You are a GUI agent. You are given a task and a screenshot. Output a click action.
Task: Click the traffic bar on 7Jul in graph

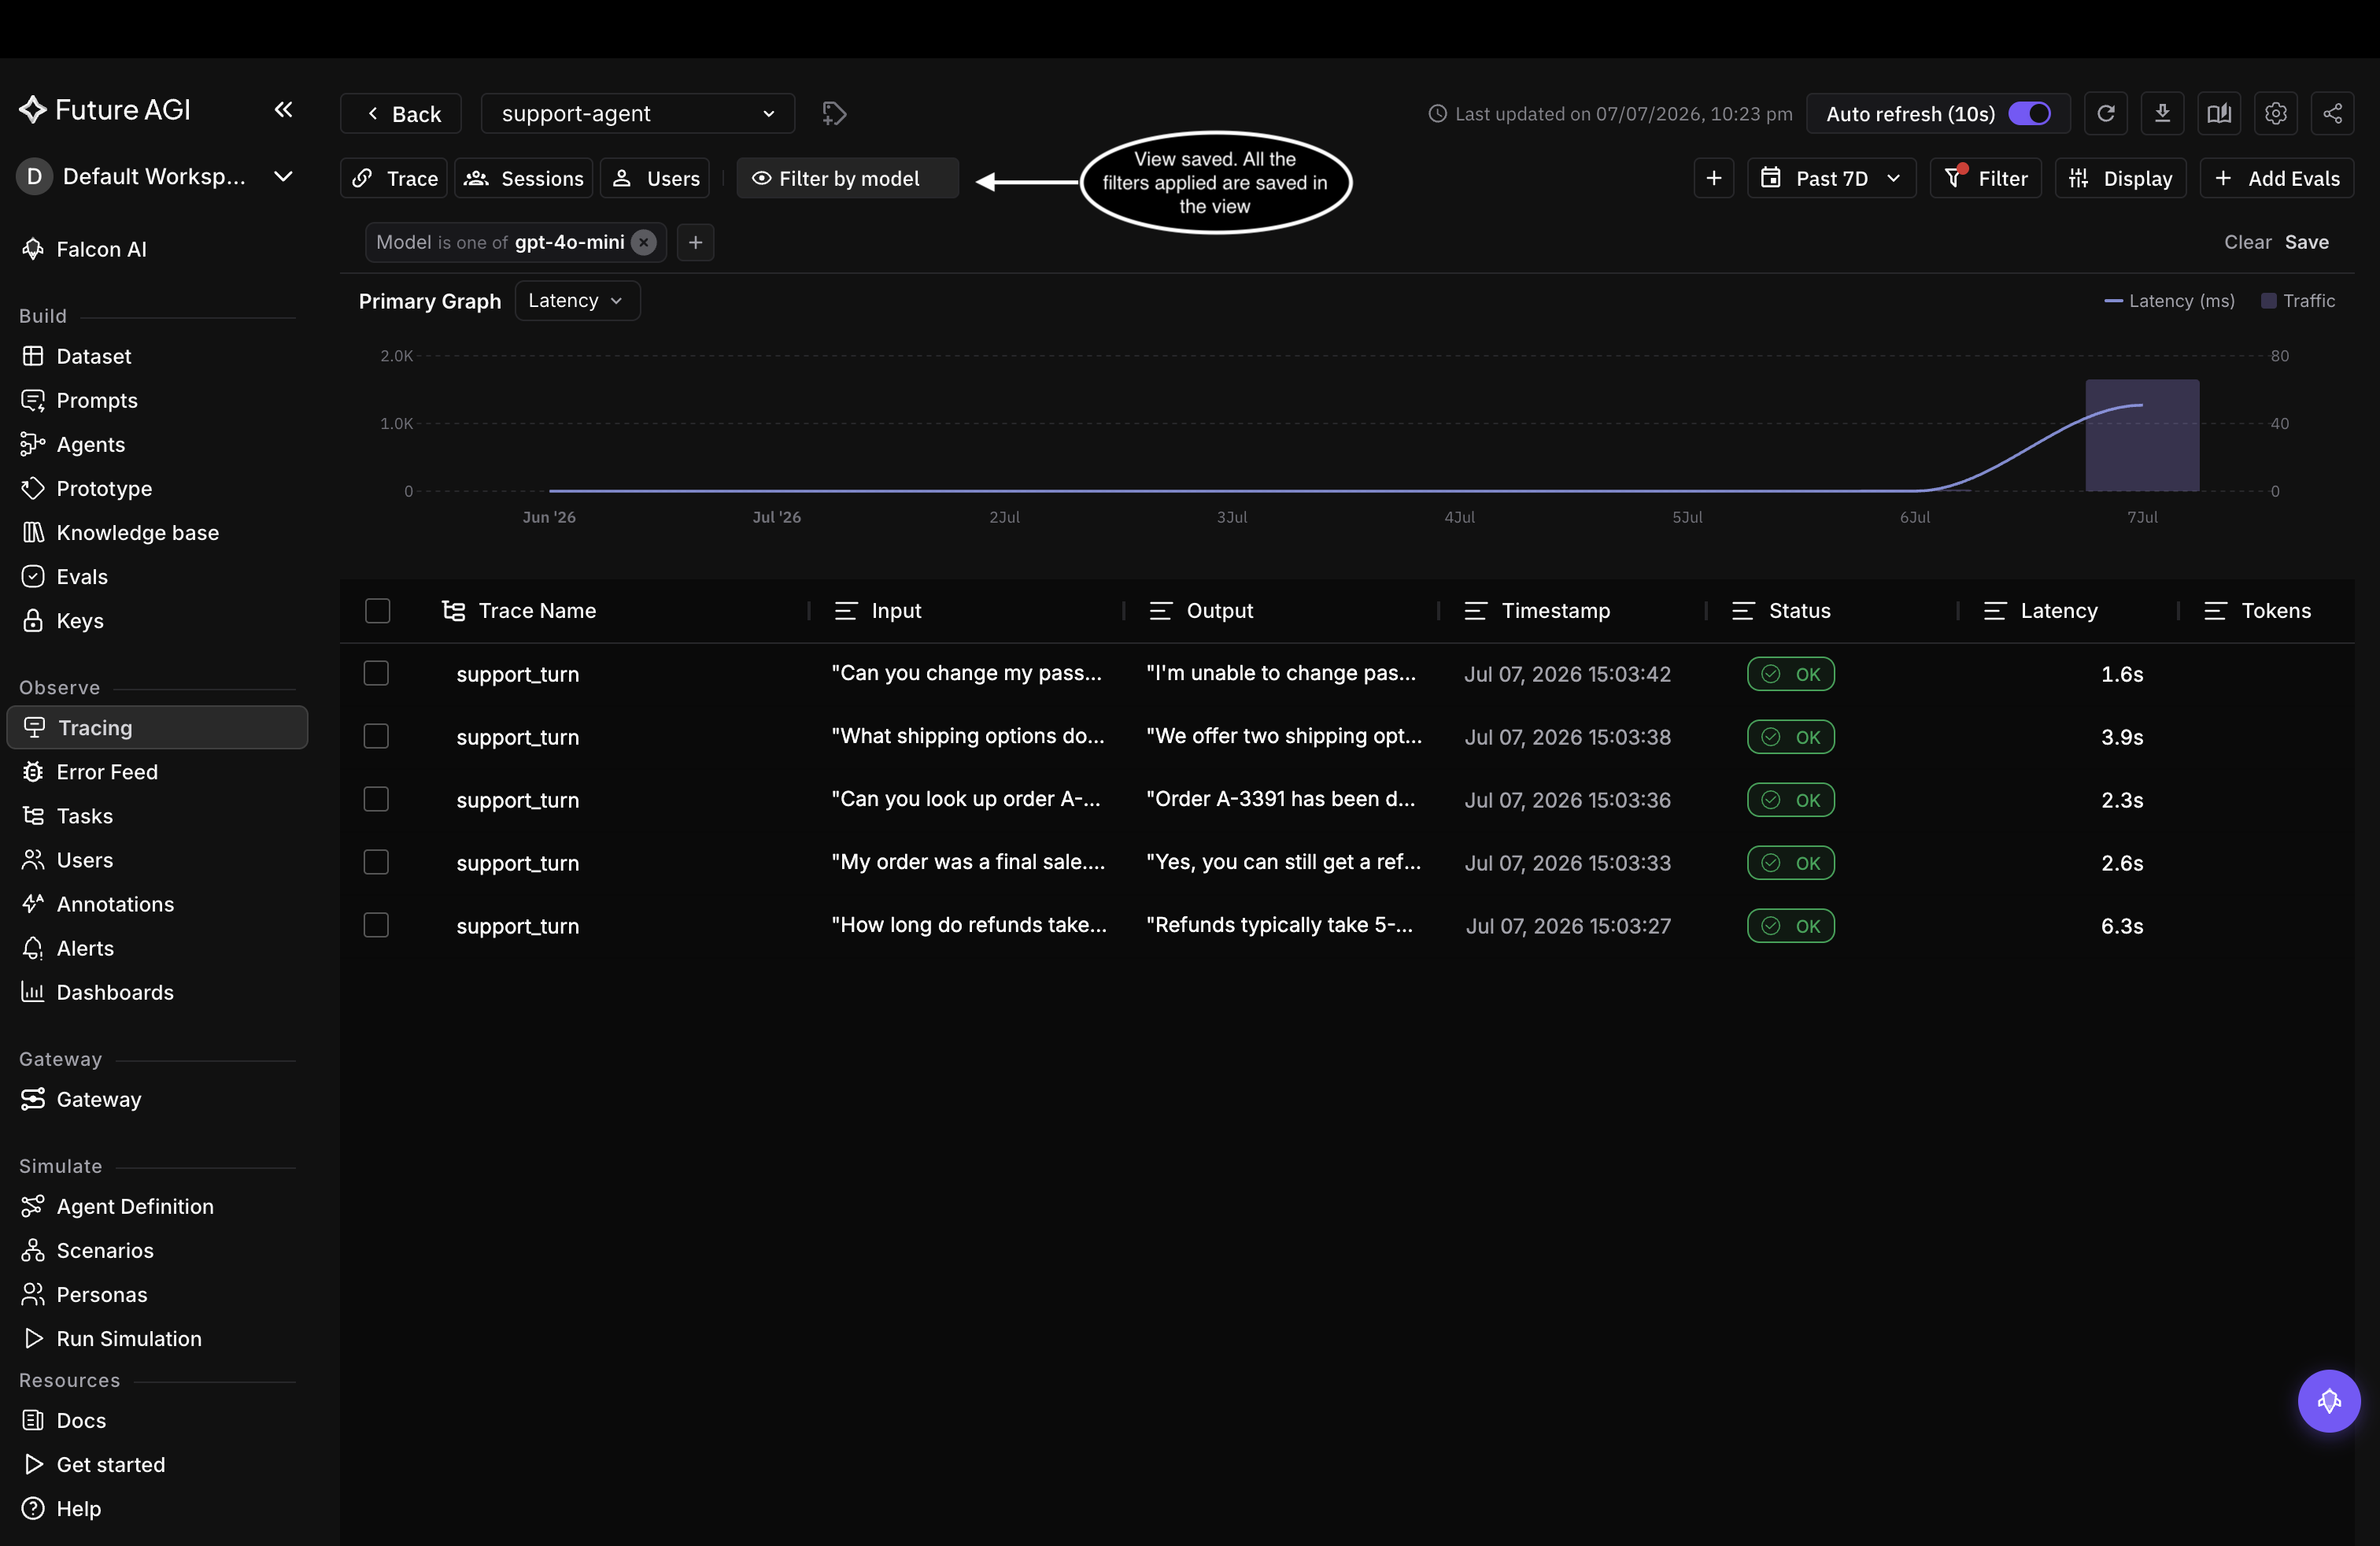click(2142, 435)
